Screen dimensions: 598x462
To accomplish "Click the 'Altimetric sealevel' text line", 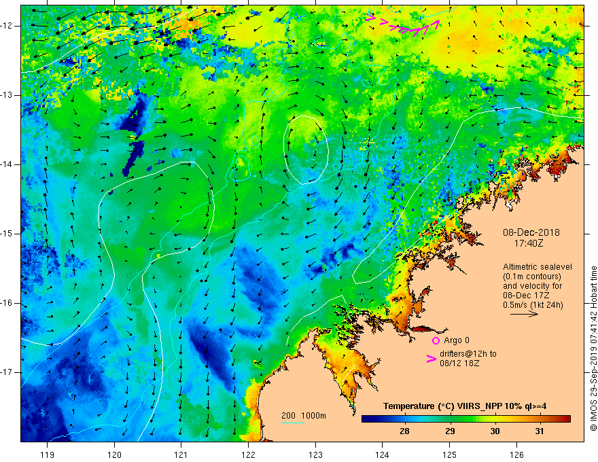I will [538, 267].
